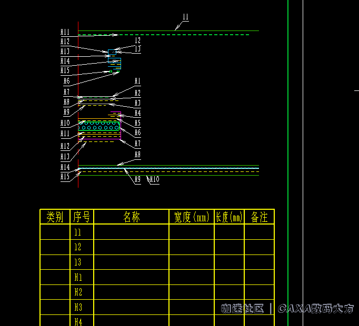Image resolution: width=359 pixels, height=326 pixels.
Task: Pick the H2 leader label in the drawing
Action: click(137, 93)
